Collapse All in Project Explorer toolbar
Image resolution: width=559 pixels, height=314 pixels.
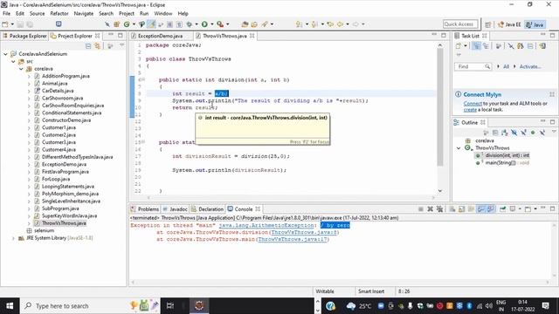pos(88,46)
